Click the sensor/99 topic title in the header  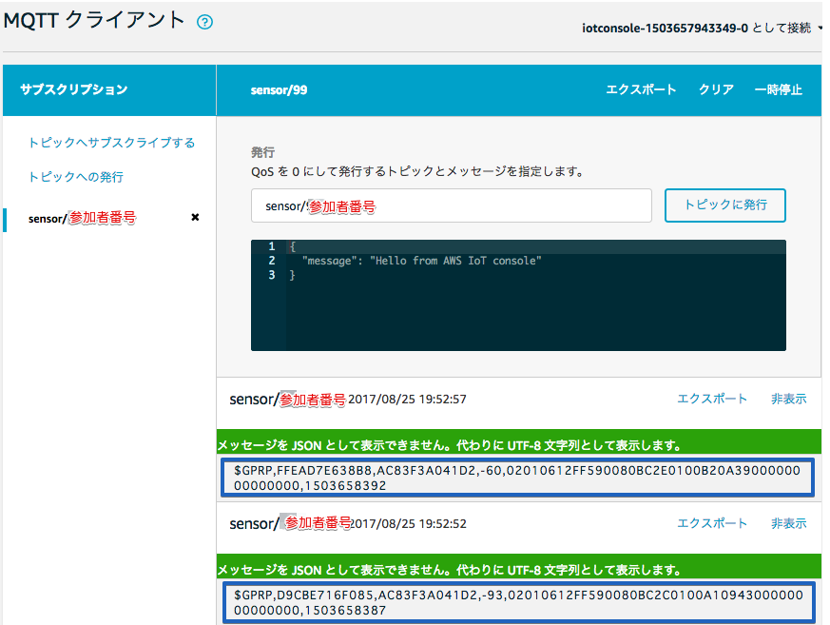point(279,90)
